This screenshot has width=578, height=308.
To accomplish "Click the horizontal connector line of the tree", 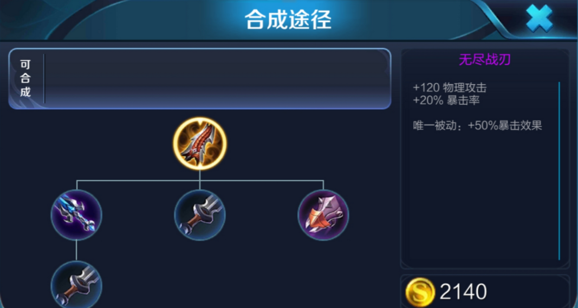I will (x=200, y=180).
